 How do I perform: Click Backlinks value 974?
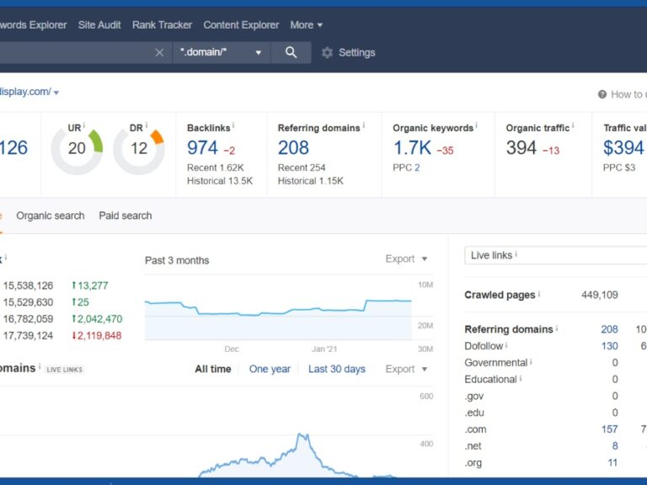click(x=202, y=147)
